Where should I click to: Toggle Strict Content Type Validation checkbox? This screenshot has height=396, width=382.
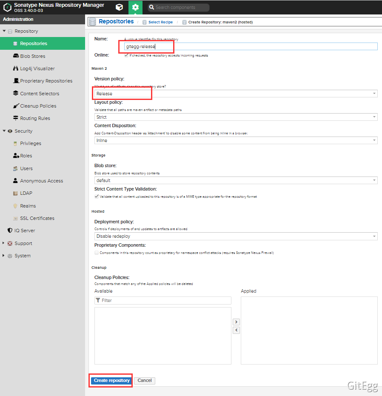point(97,197)
